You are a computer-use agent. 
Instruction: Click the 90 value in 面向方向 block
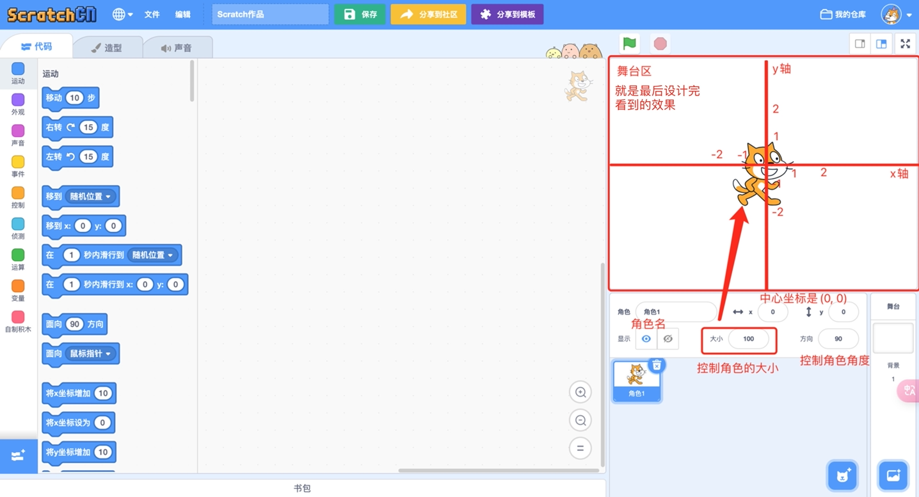click(75, 324)
